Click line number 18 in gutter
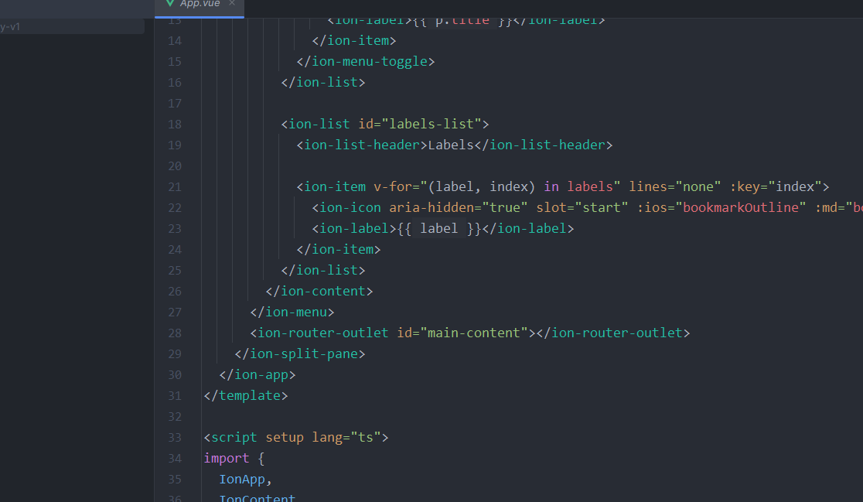863x502 pixels. click(175, 125)
